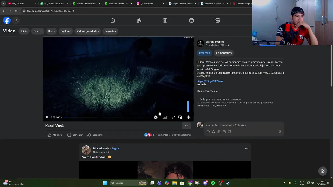The width and height of the screenshot is (333, 187).
Task: Open the DilaneSalvaje video thumbnail
Action: click(165, 170)
